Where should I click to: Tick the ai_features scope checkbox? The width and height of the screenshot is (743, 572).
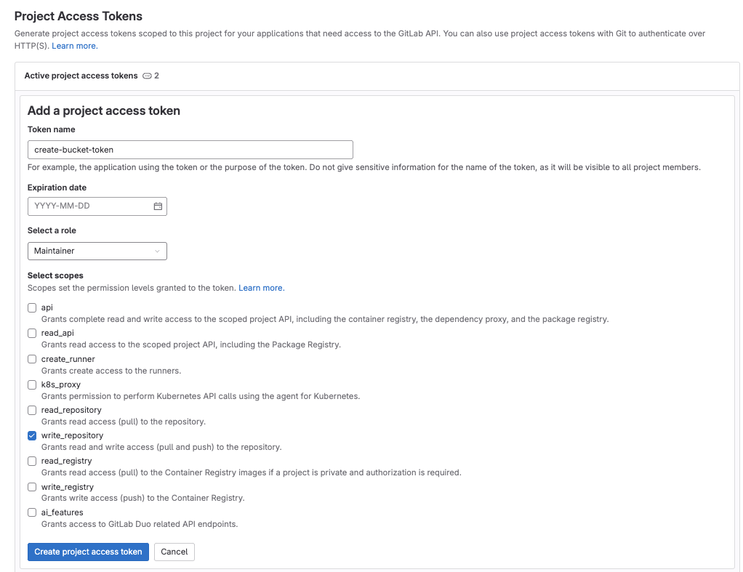[x=32, y=512]
